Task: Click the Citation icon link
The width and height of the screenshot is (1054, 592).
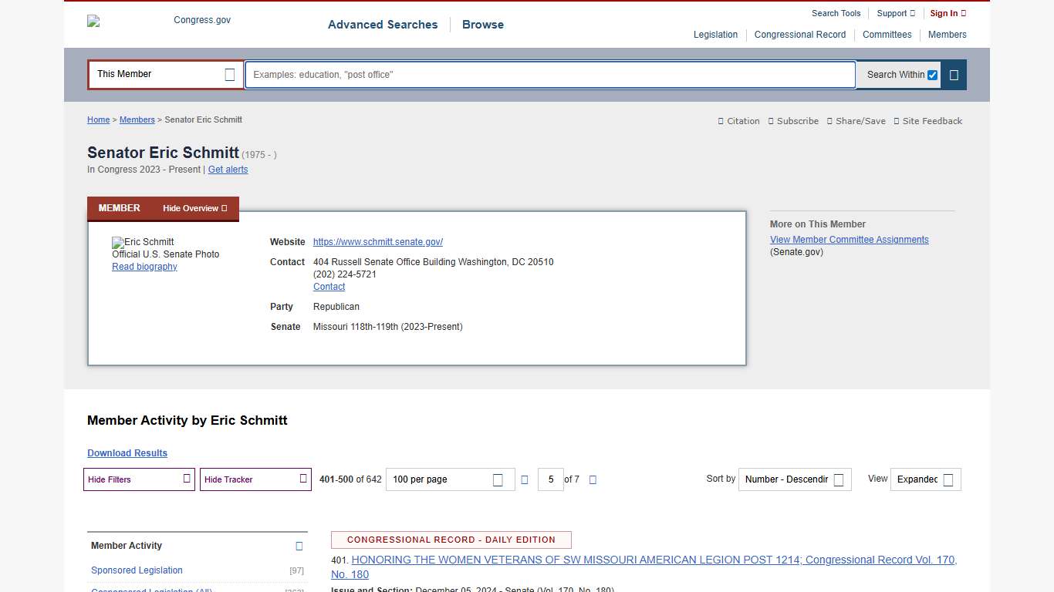Action: tap(738, 121)
